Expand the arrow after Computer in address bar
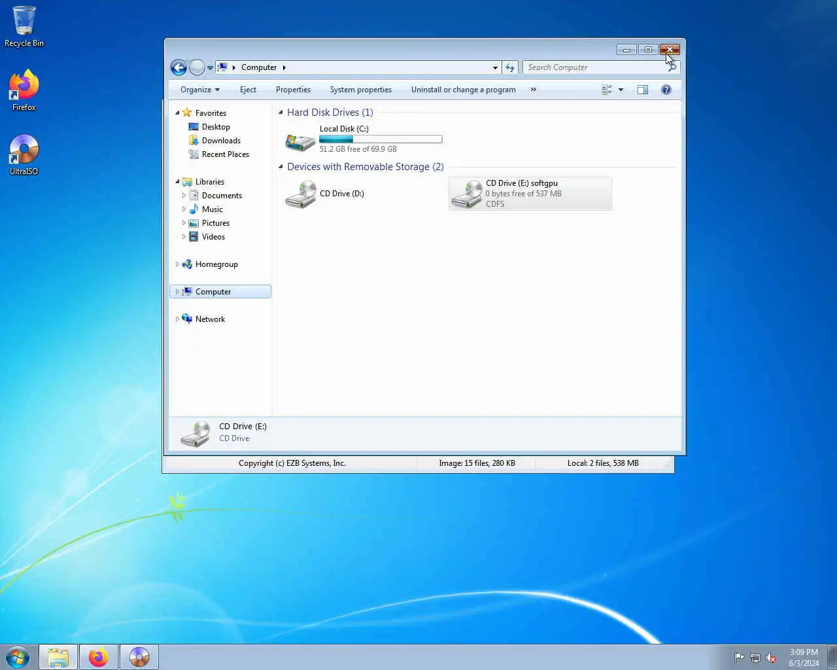837x670 pixels. (x=284, y=67)
